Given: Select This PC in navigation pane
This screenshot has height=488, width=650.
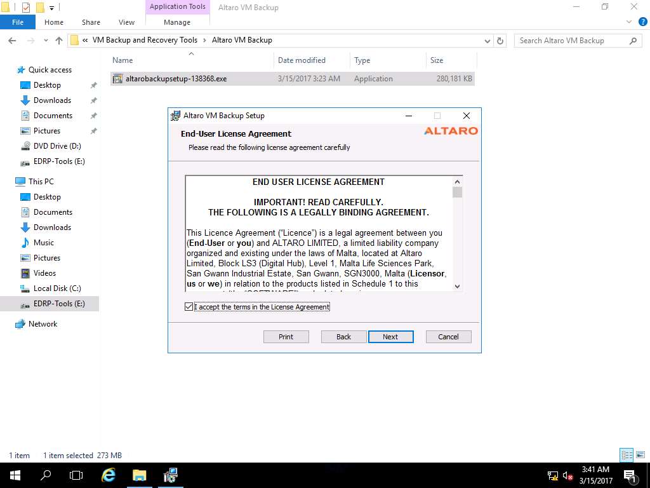Looking at the screenshot, I should tap(41, 181).
